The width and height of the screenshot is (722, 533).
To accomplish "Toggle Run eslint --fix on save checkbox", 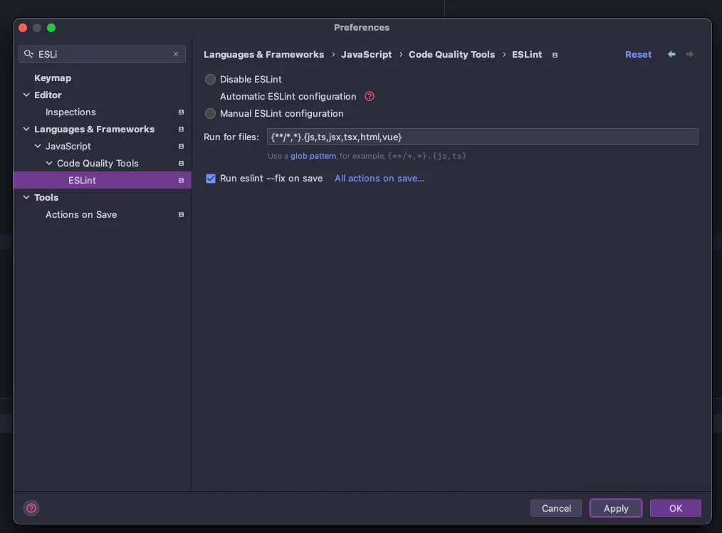I will point(211,179).
